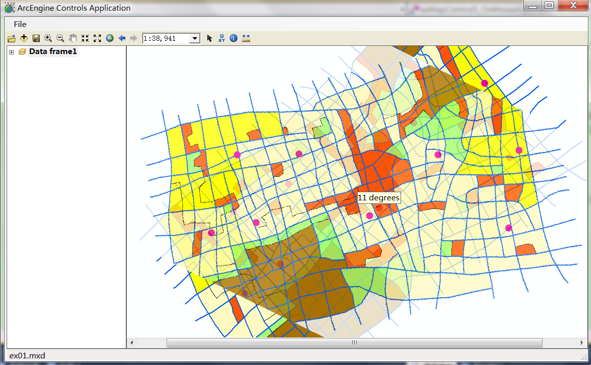
Task: Click the Fixed Zoom In icon
Action: pyautogui.click(x=85, y=38)
